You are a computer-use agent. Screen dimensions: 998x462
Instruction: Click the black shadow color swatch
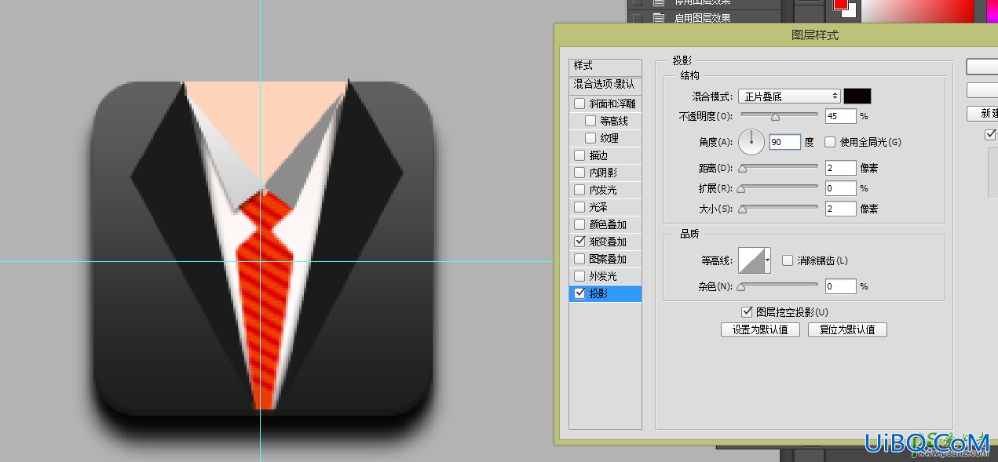857,96
